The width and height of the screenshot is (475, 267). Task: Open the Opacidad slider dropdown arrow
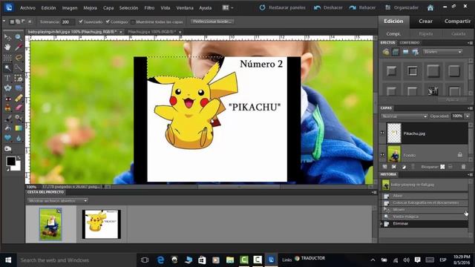[468, 116]
